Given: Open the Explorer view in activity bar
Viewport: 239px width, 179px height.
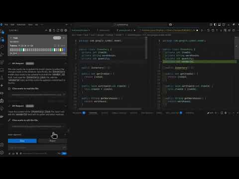Looking at the screenshot, I should click(2, 31).
